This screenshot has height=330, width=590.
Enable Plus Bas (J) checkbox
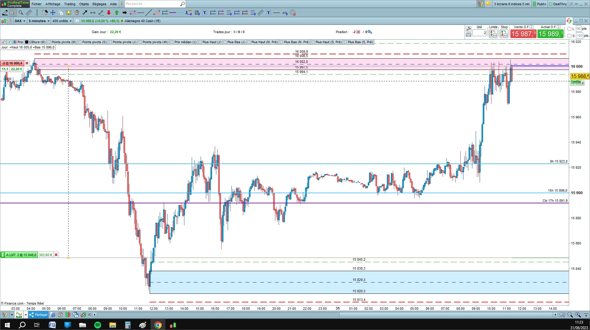pyautogui.click(x=225, y=42)
